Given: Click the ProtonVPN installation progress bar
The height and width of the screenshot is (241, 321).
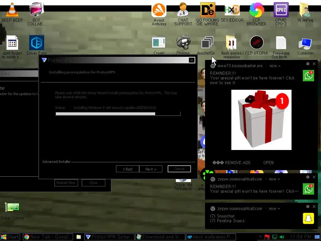Looking at the screenshot, I should pos(118,114).
